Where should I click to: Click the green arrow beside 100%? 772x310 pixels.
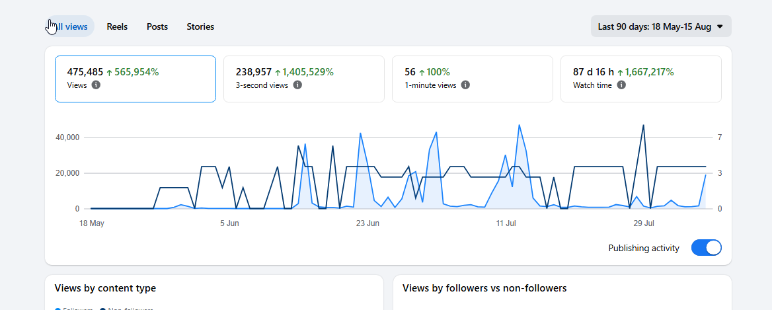pyautogui.click(x=422, y=73)
